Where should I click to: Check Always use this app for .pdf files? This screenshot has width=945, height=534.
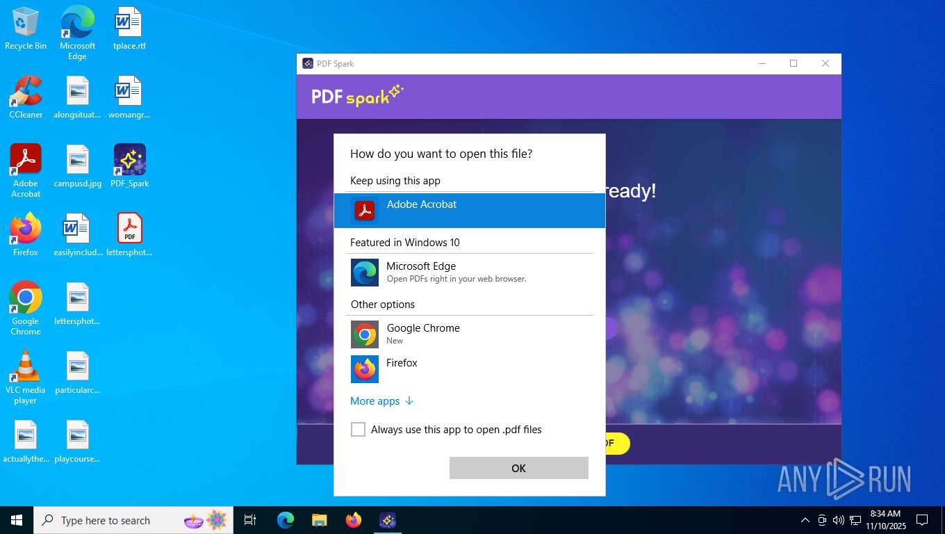(x=358, y=430)
